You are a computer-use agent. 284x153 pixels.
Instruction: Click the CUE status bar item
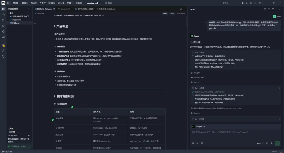[x=275, y=151]
